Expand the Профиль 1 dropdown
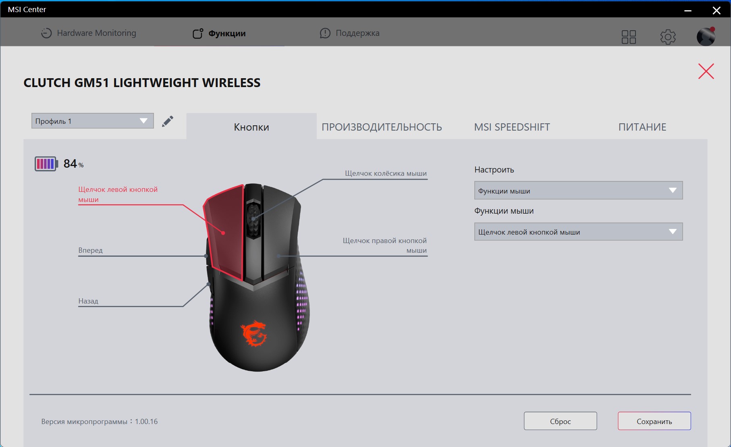The image size is (731, 447). pos(93,121)
